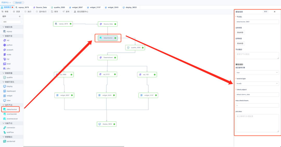The width and height of the screenshot is (281, 147).
Task: Click the 保存 button in info panel
Action: click(x=265, y=12)
